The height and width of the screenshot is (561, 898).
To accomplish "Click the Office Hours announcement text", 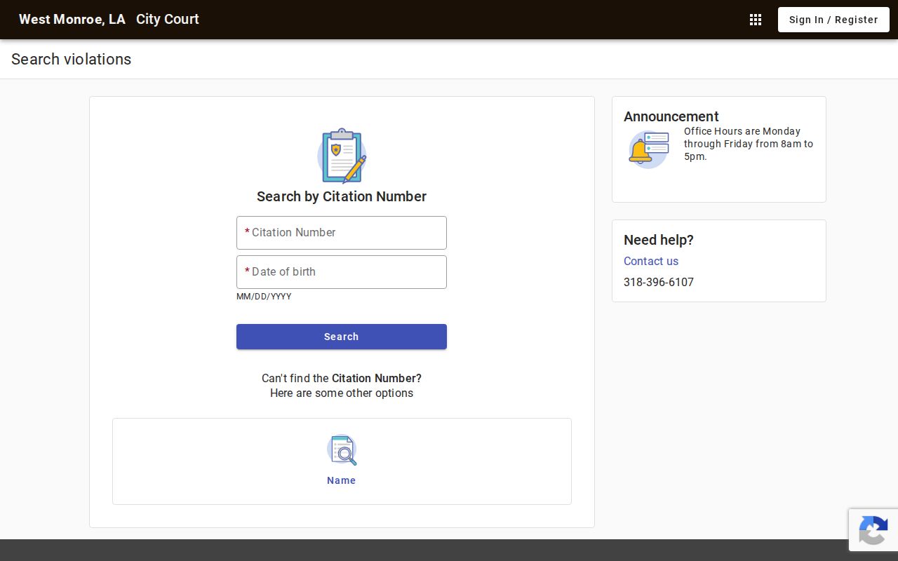I will tap(749, 144).
